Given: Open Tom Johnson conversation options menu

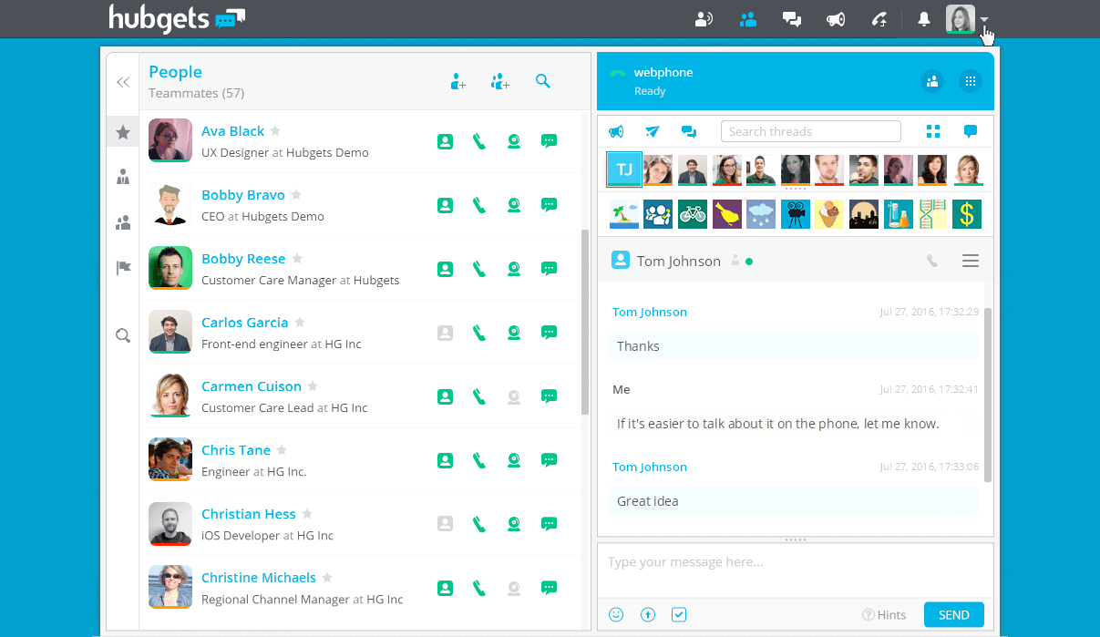Looking at the screenshot, I should click(971, 262).
